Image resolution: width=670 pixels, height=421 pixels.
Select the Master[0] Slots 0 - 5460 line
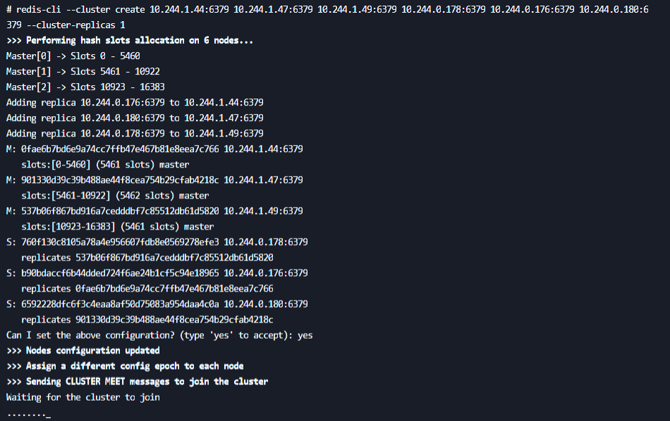tap(73, 56)
